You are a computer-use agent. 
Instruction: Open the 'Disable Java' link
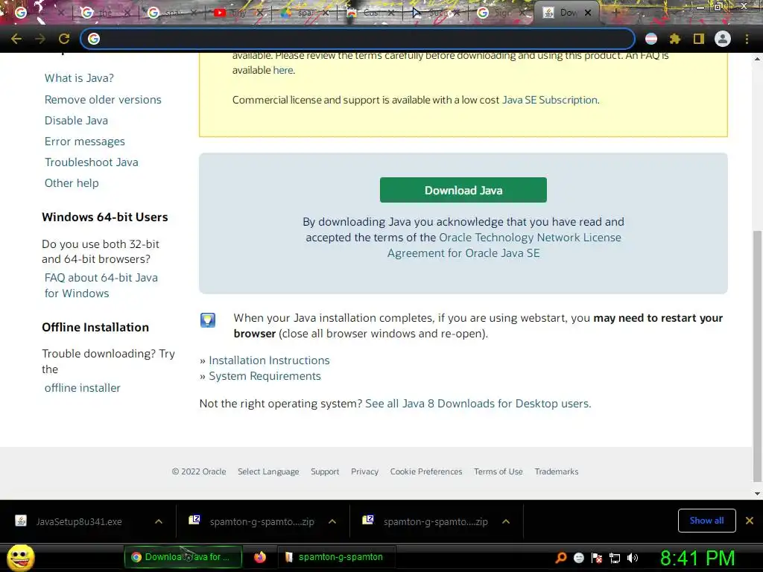point(77,120)
